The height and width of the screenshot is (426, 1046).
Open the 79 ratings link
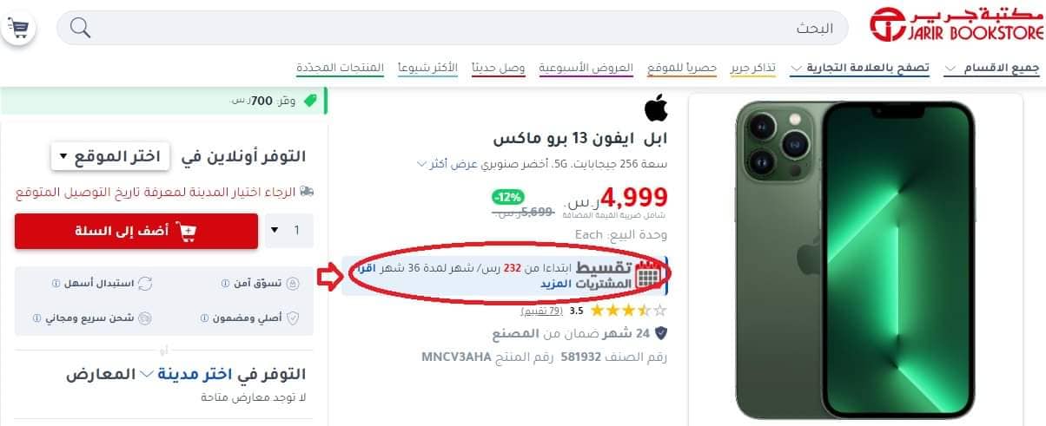pos(542,311)
